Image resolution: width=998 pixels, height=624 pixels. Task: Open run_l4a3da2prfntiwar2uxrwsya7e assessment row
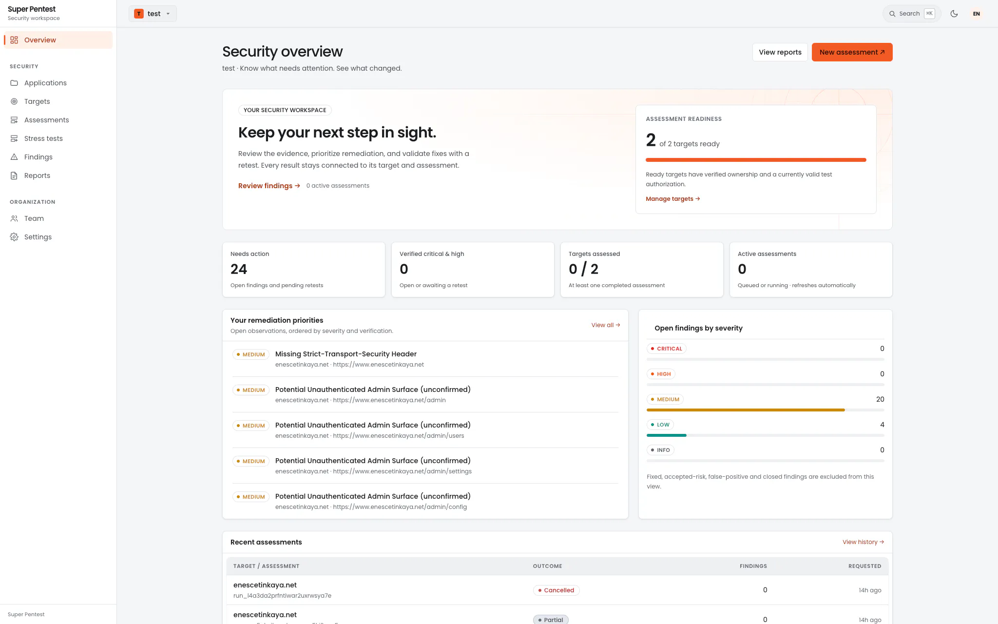pyautogui.click(x=557, y=590)
